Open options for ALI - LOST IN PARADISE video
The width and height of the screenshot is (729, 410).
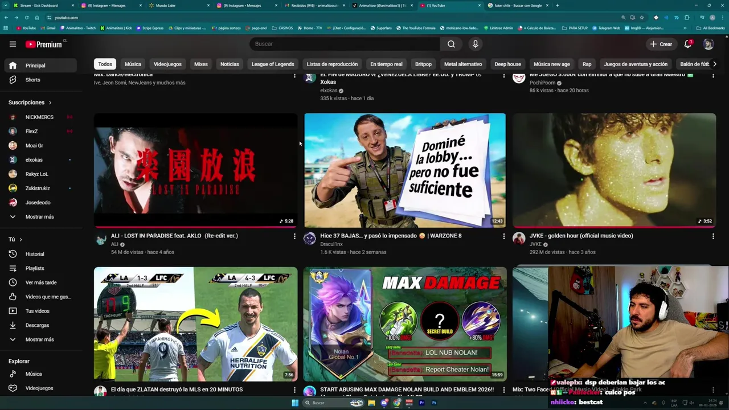coord(294,236)
